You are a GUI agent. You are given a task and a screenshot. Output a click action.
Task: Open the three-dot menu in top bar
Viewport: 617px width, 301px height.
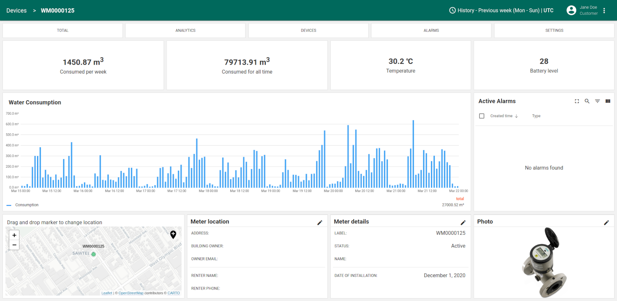tap(604, 10)
